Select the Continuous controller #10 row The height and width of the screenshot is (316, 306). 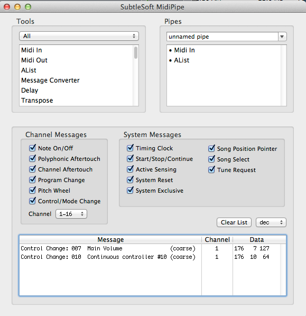pos(150,257)
